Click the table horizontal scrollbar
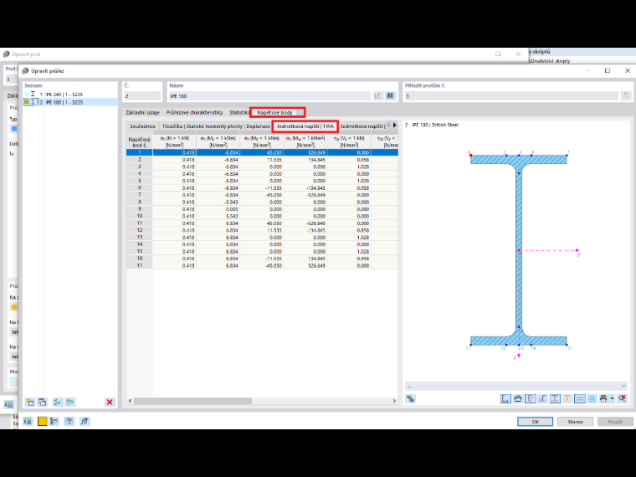The width and height of the screenshot is (636, 477). click(192, 401)
